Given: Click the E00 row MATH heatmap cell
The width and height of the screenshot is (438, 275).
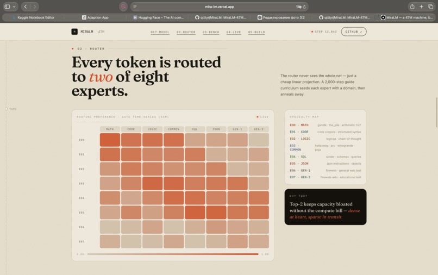Looking at the screenshot, I should coord(110,140).
